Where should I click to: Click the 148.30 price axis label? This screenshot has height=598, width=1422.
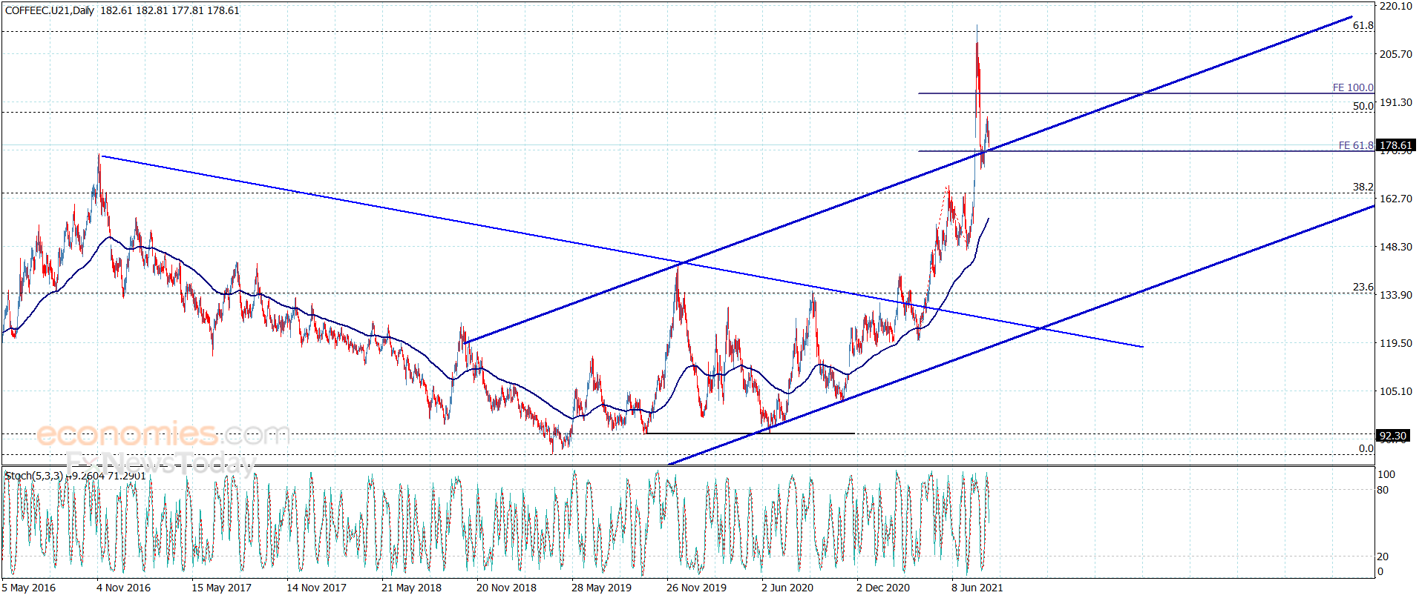click(x=1396, y=247)
